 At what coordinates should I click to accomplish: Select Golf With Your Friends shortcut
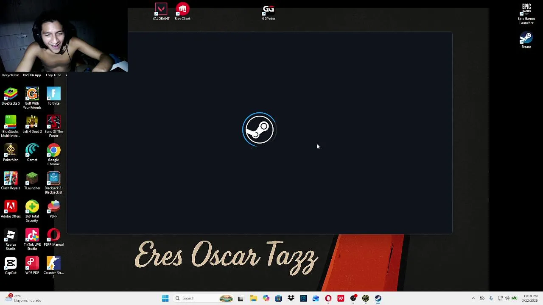point(32,98)
